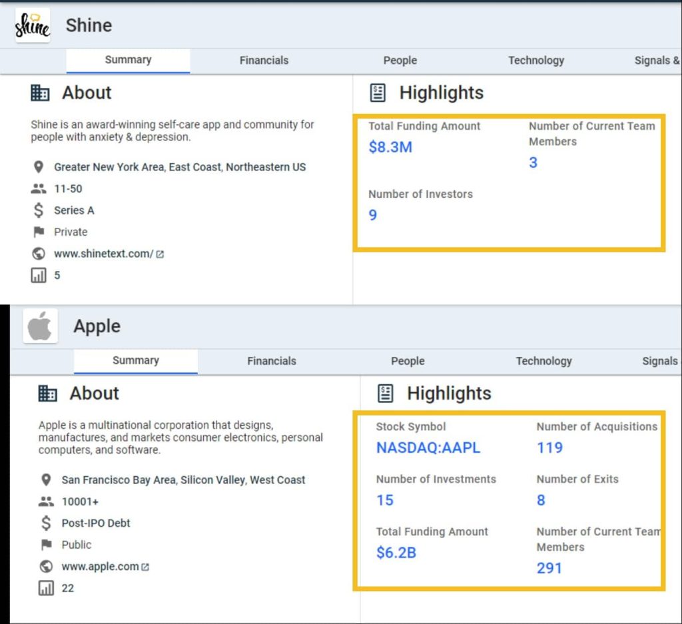Screen dimensions: 682x624
Task: Open Apple's Signals tab
Action: pos(660,361)
